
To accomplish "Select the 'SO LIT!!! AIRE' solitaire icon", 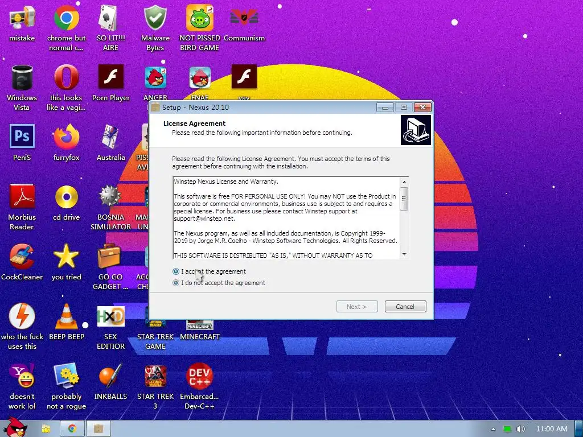I will pos(110,28).
